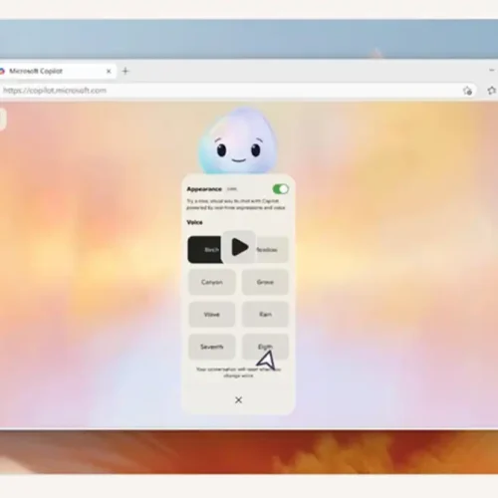
Task: Pick the Rain voice
Action: (x=265, y=315)
